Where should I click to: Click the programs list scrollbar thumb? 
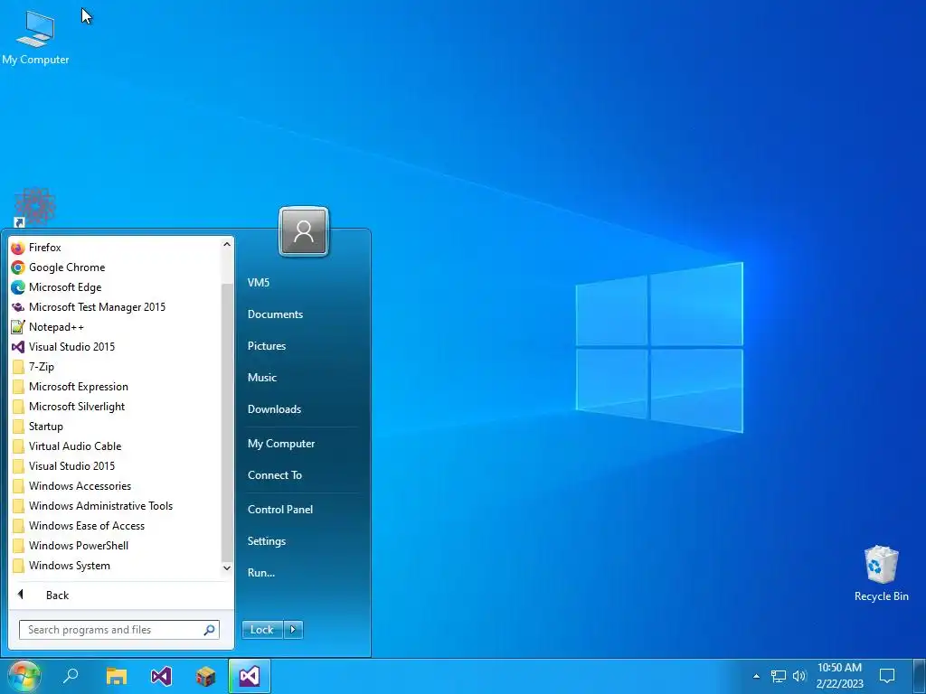click(x=227, y=422)
